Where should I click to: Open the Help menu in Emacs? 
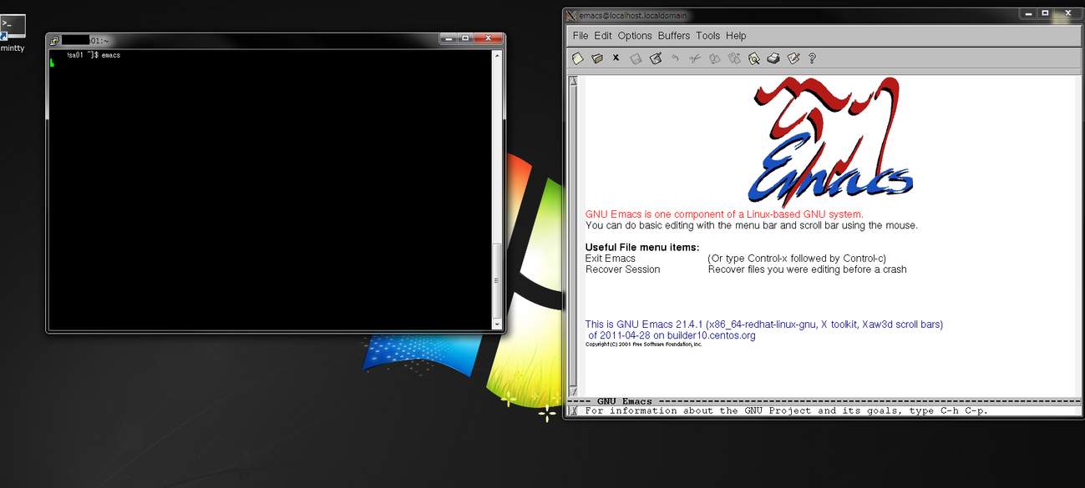point(736,36)
